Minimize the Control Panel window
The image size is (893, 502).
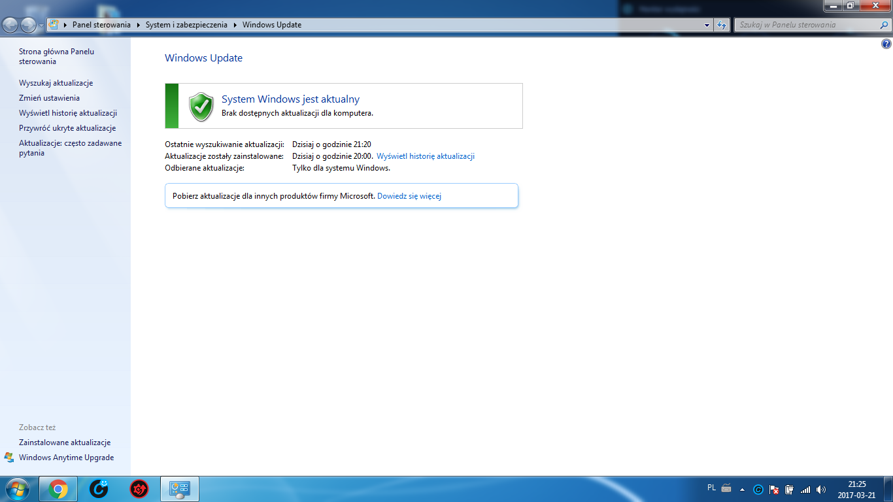(832, 5)
